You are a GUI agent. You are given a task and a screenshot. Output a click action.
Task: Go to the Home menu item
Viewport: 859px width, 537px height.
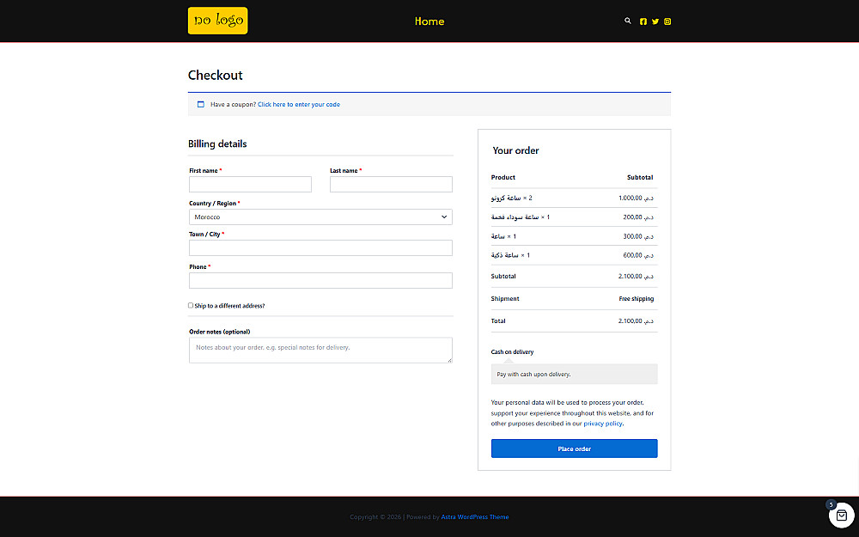coord(429,21)
